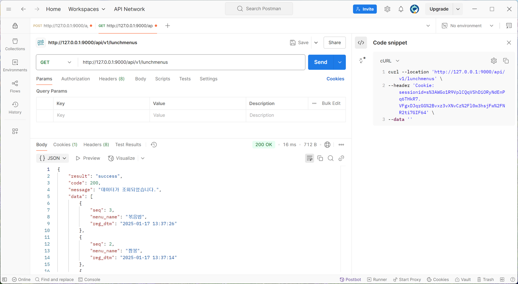This screenshot has height=284, width=518.
Task: Open History in the sidebar
Action: coord(15,108)
